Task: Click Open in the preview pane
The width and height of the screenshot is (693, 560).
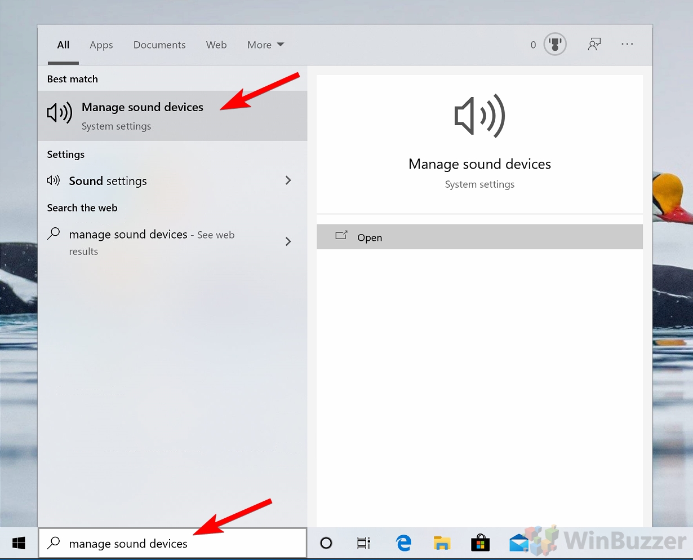Action: (479, 237)
